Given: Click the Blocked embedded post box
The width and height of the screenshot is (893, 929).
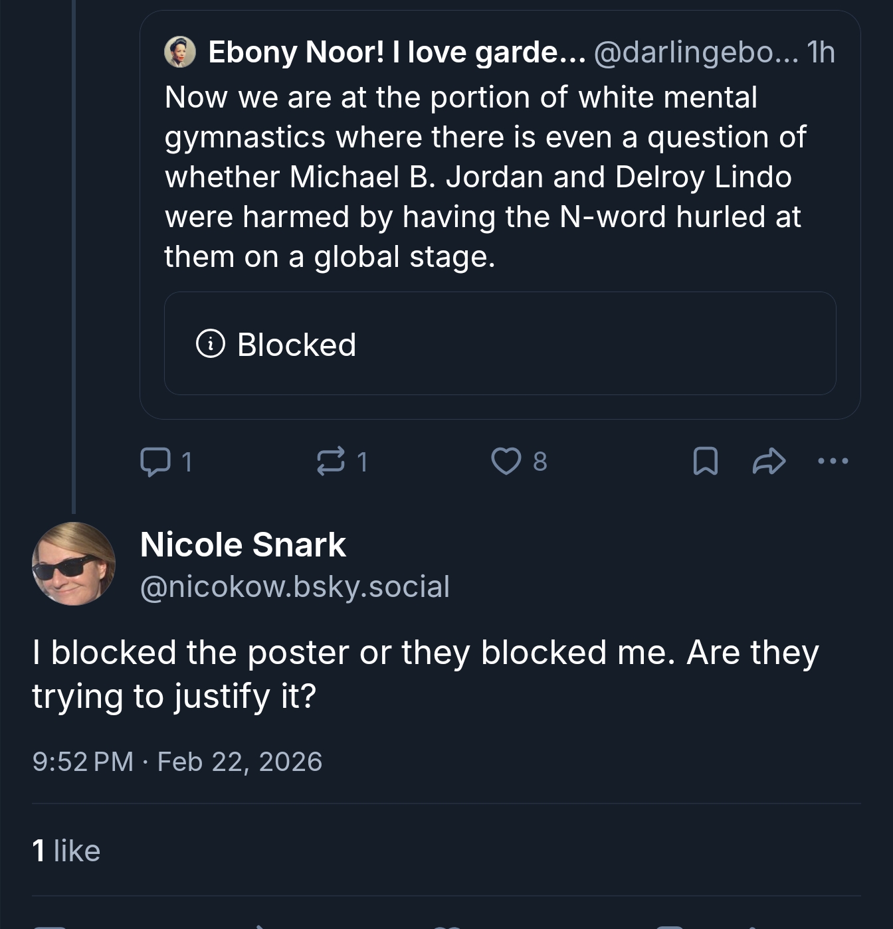Looking at the screenshot, I should click(500, 344).
